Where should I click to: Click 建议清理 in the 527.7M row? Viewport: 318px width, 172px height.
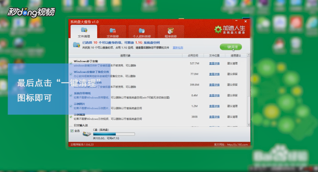coord(232,64)
